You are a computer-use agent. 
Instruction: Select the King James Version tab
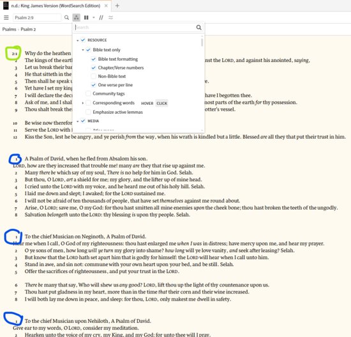click(x=56, y=6)
